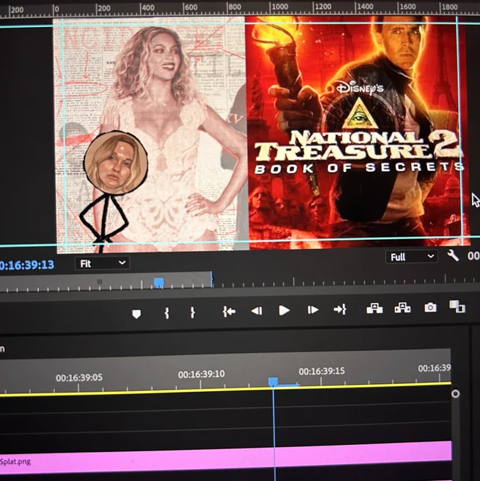
Task: Open the Fit zoom level dropdown
Action: click(103, 263)
